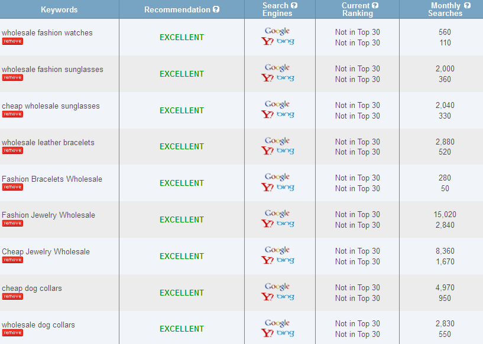The image size is (483, 344).
Task: Click the Fashion Jewelry Wholesale keyword text
Action: 48,215
